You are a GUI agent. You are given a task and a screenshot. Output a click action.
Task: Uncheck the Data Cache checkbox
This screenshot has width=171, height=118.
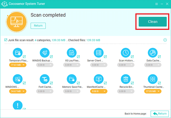(159, 57)
